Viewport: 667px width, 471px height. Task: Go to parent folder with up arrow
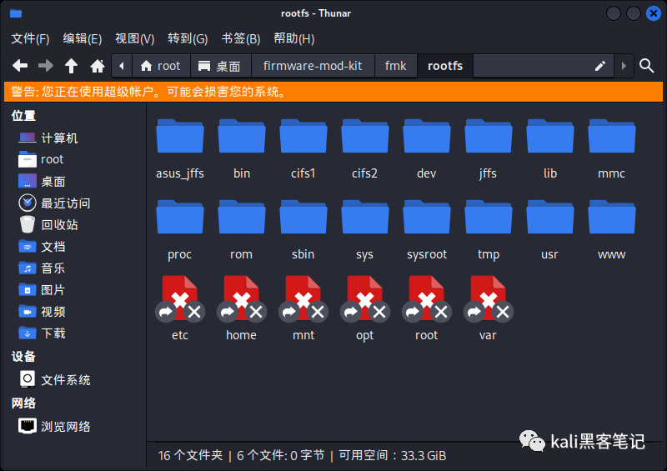[71, 66]
